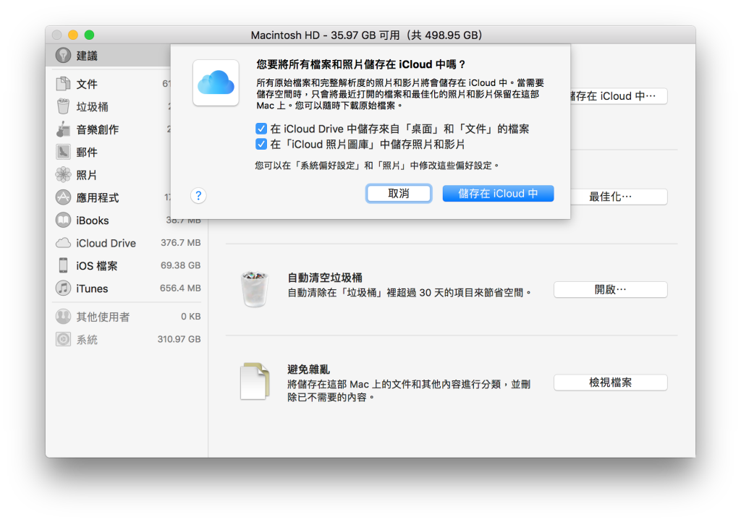Uncheck the iCloud 照片圖庫 storage checkbox
This screenshot has height=522, width=741.
[x=261, y=144]
